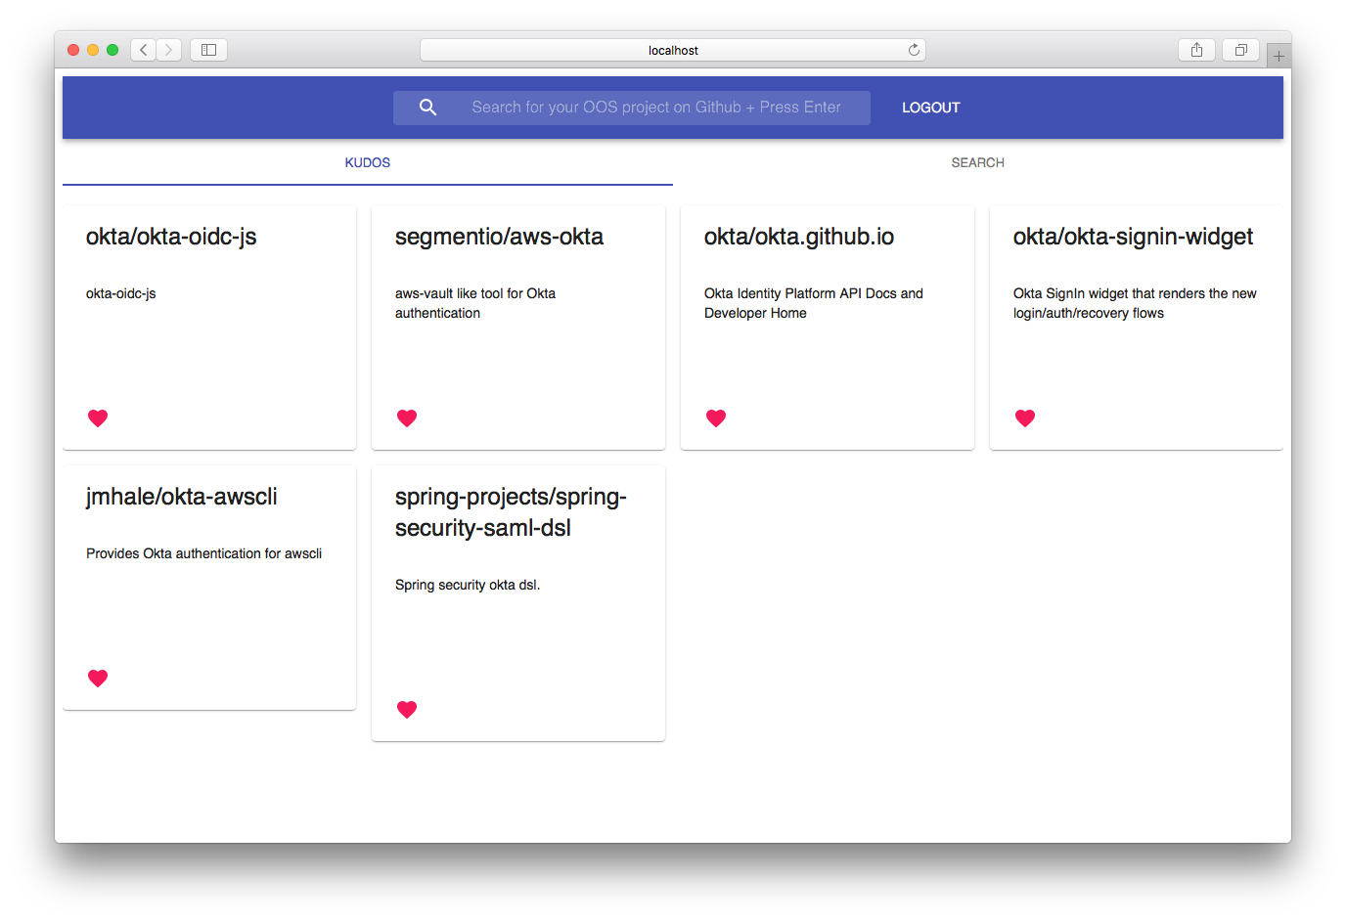
Task: Switch to the Kudos tab
Action: click(x=368, y=163)
